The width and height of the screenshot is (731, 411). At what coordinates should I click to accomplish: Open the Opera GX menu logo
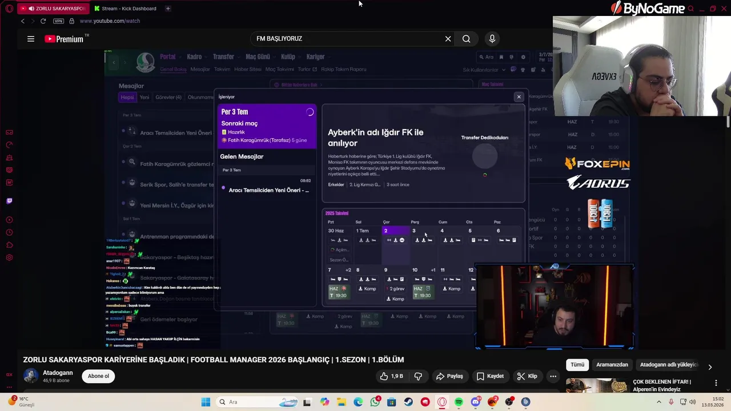coord(9,9)
